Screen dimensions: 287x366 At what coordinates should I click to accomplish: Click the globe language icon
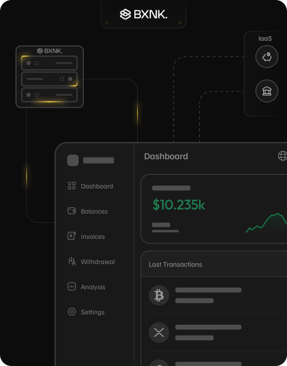point(282,156)
